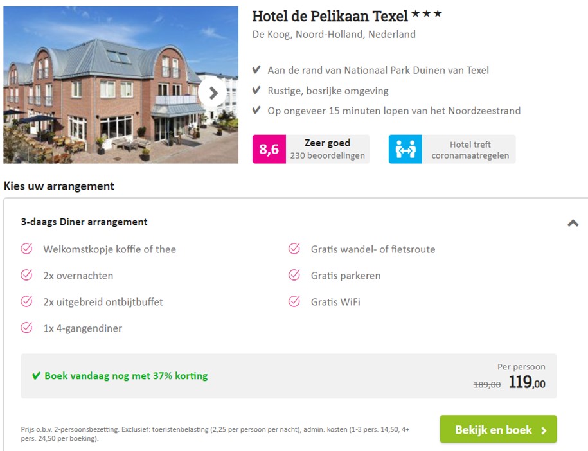Image resolution: width=588 pixels, height=451 pixels.
Task: Click the checkmark beside Gratis parkeren
Action: click(x=295, y=276)
